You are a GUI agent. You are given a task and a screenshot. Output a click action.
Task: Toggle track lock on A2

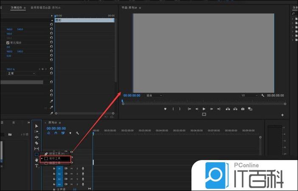pos(55,174)
